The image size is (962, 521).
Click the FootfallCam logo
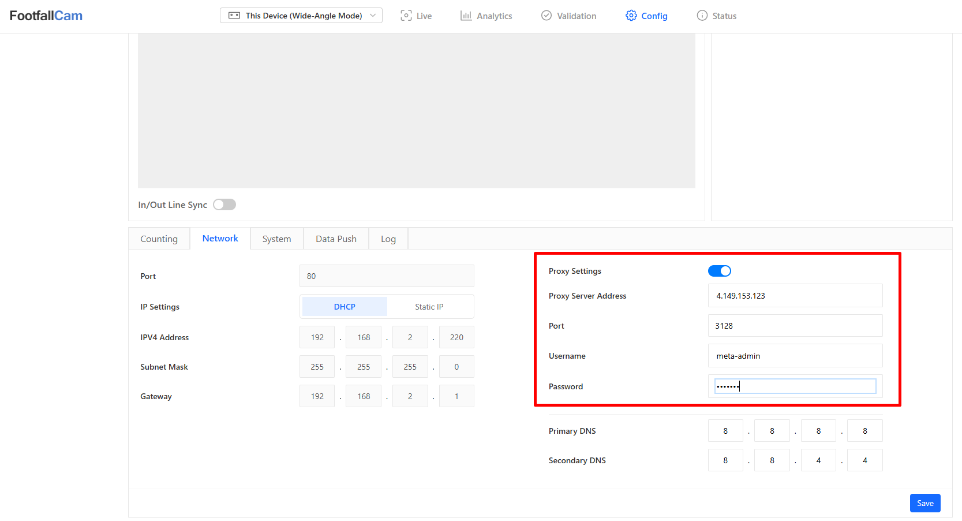point(46,16)
